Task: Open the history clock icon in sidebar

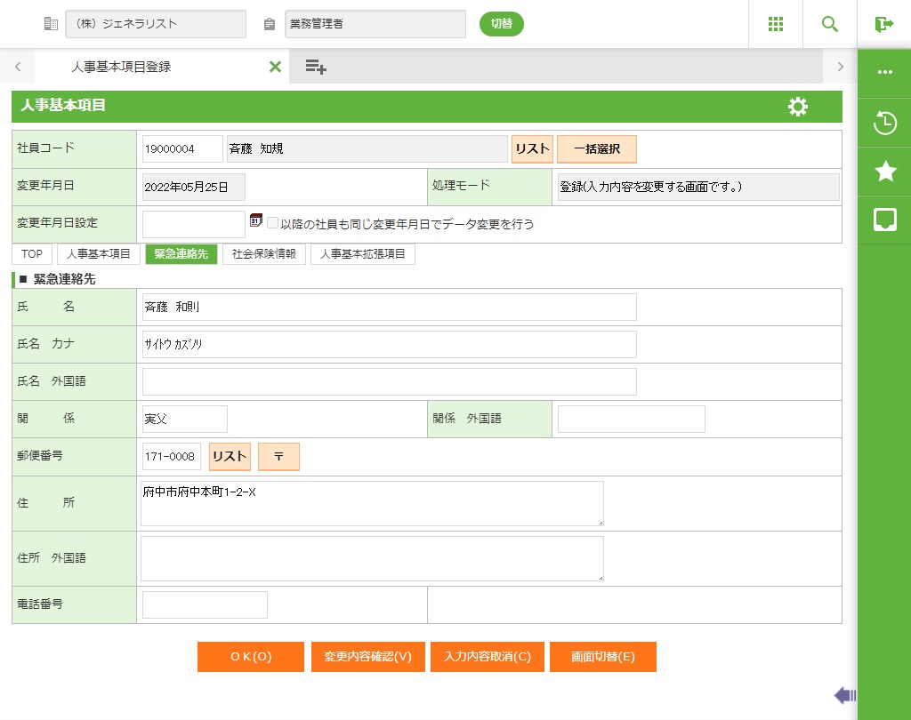Action: pyautogui.click(x=885, y=124)
